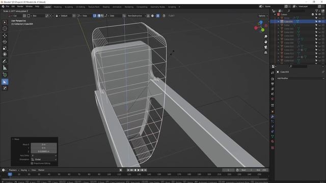Switch to the Modeling workspace tab
The height and width of the screenshot is (183, 326).
(58, 7)
